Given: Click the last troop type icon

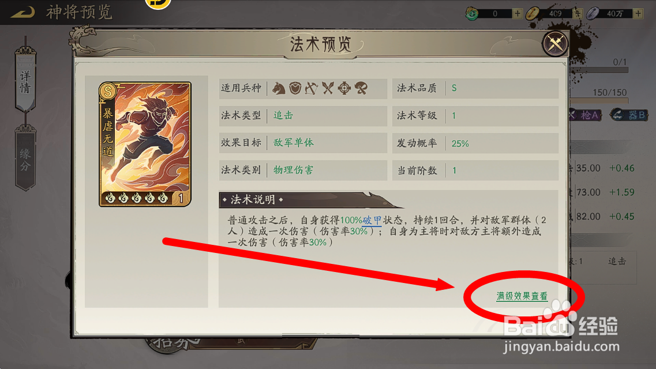Looking at the screenshot, I should click(x=361, y=88).
